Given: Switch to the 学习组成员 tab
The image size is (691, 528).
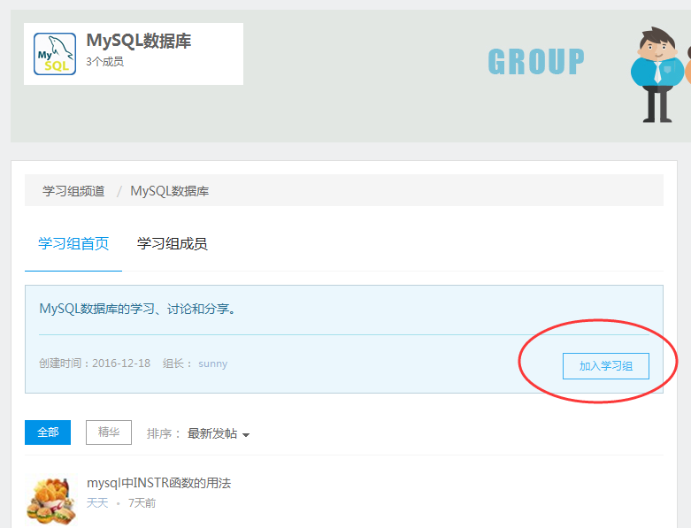Looking at the screenshot, I should coord(172,243).
